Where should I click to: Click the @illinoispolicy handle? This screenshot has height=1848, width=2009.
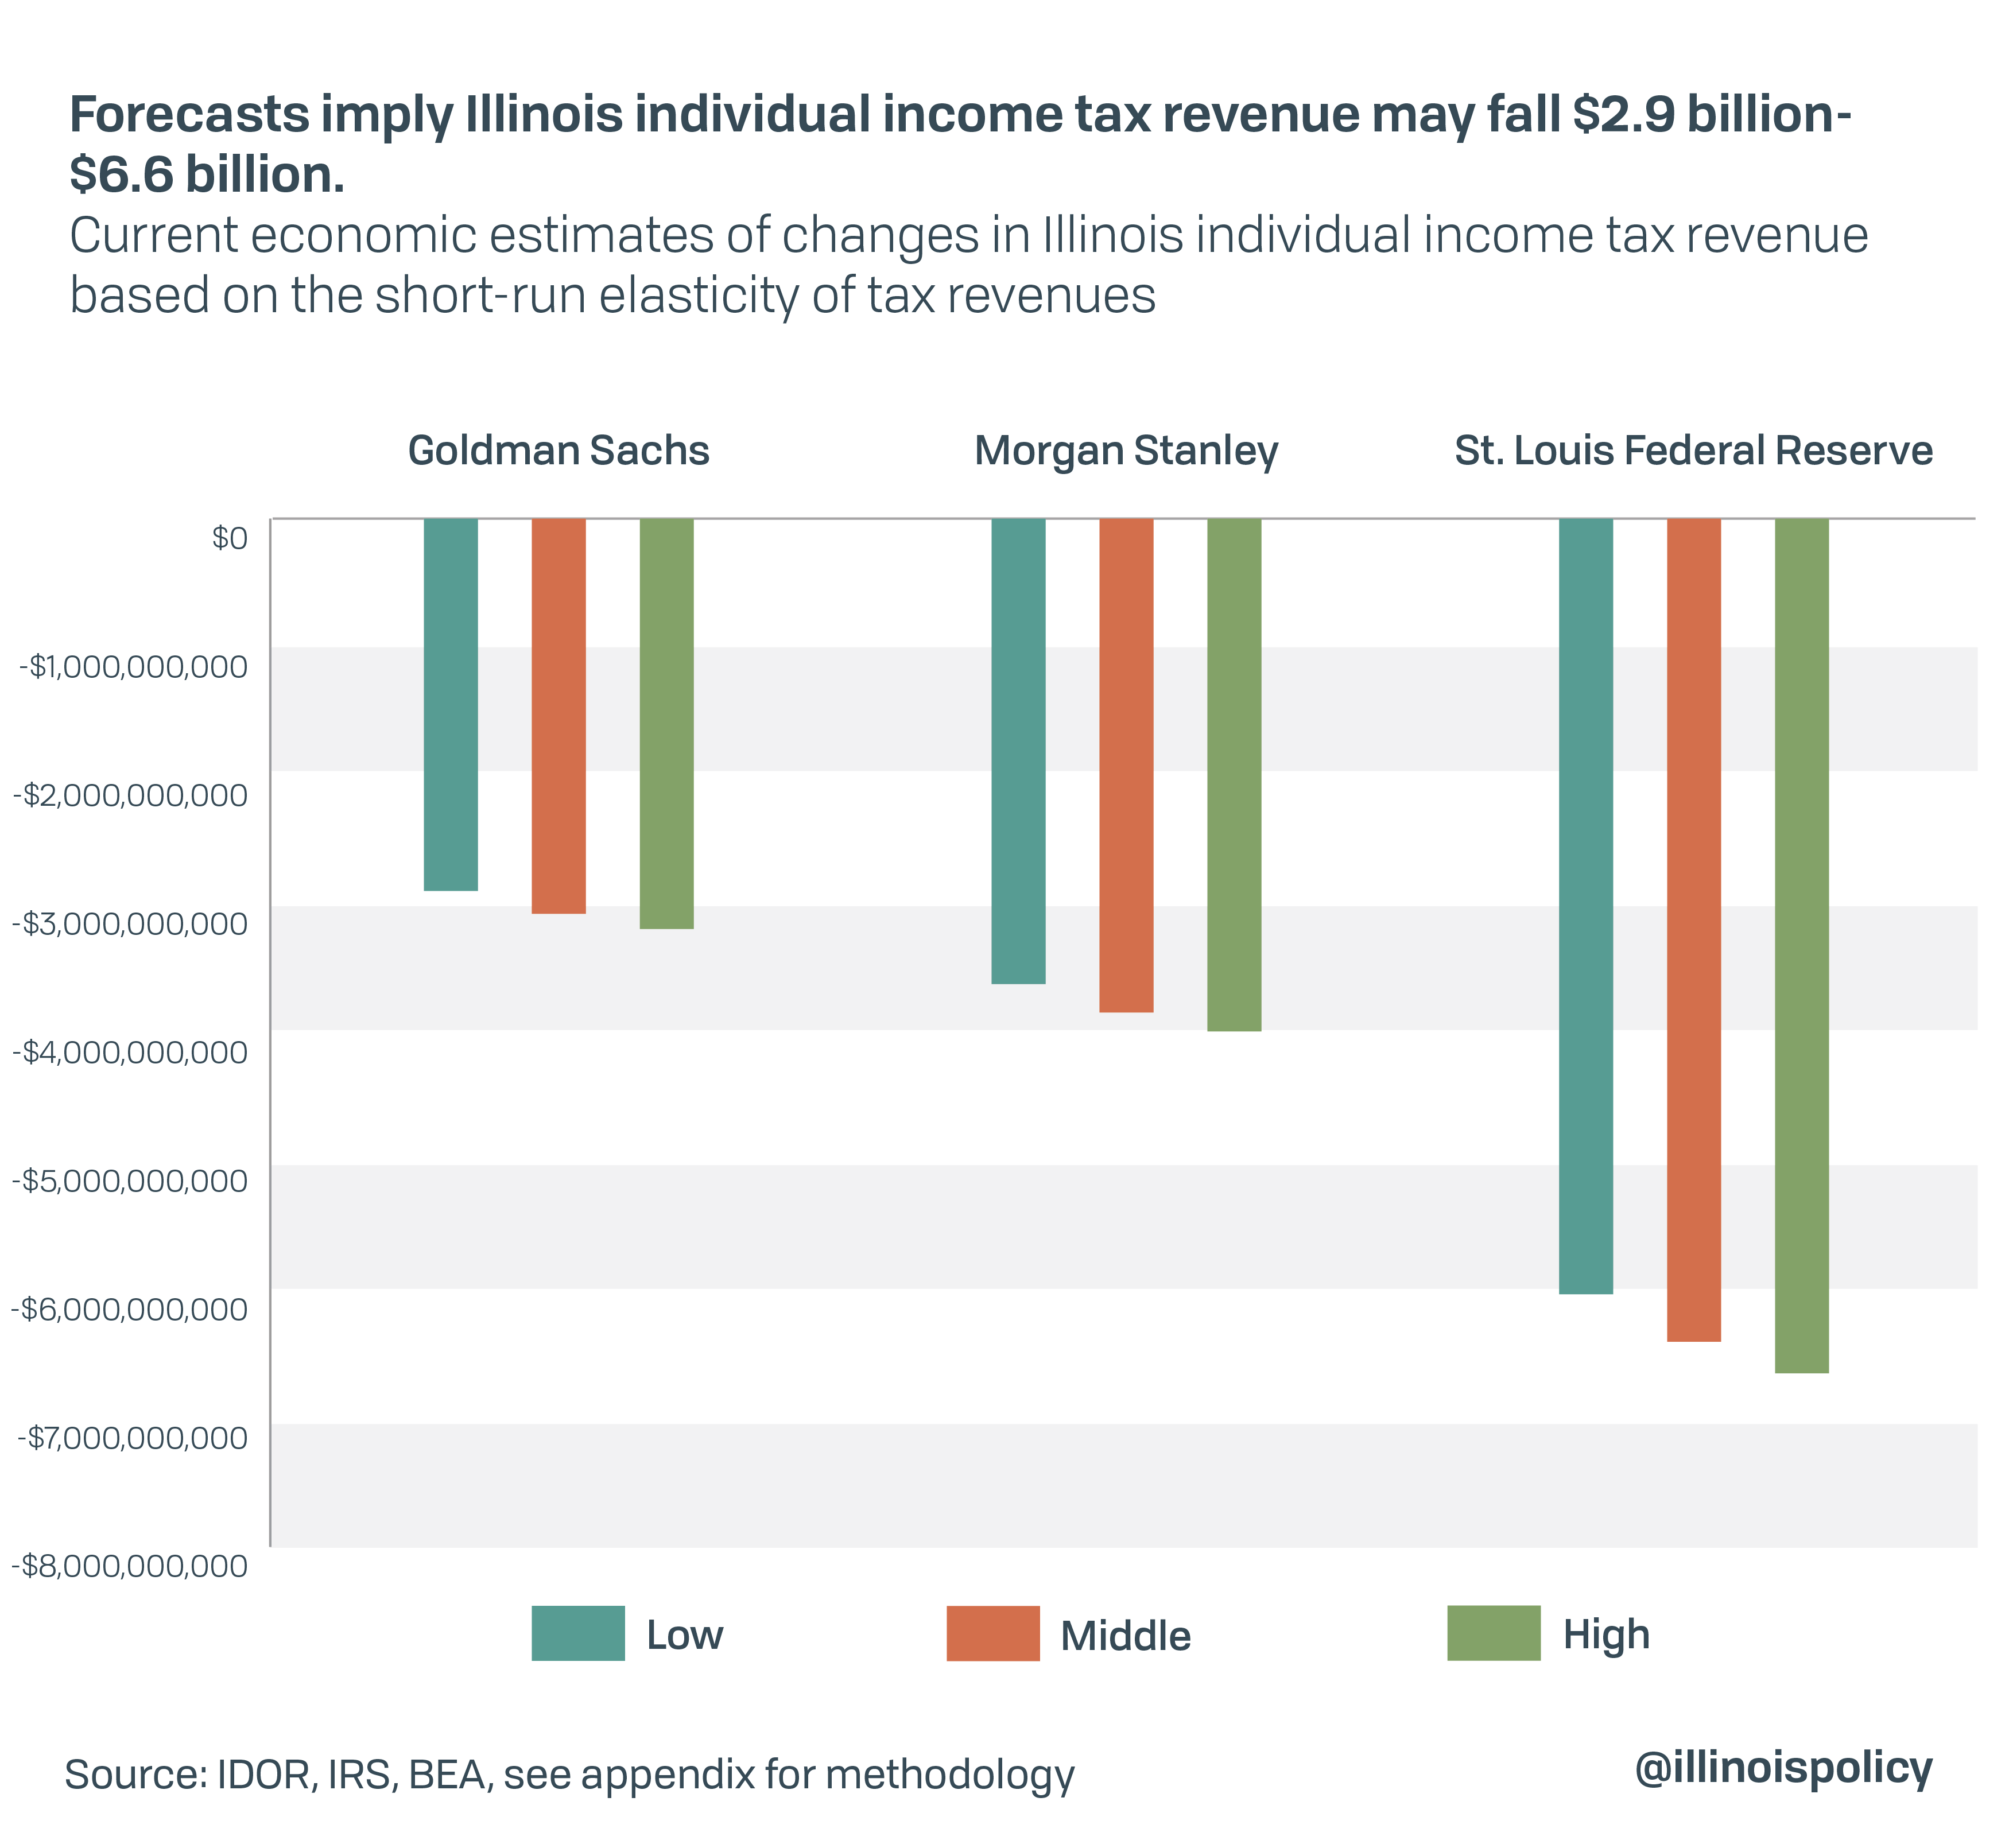1783,1768
